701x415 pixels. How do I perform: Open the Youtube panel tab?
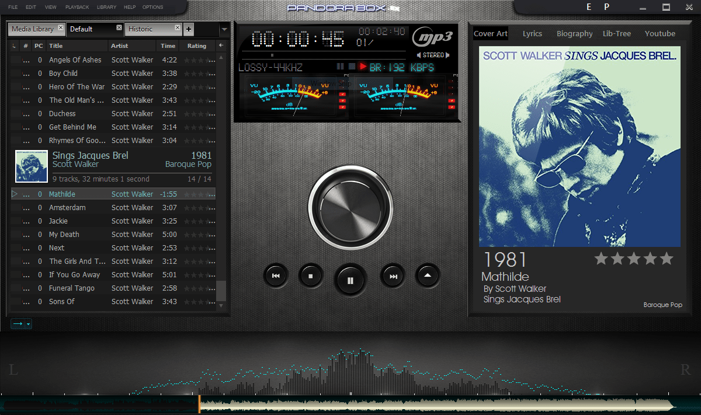pyautogui.click(x=660, y=34)
